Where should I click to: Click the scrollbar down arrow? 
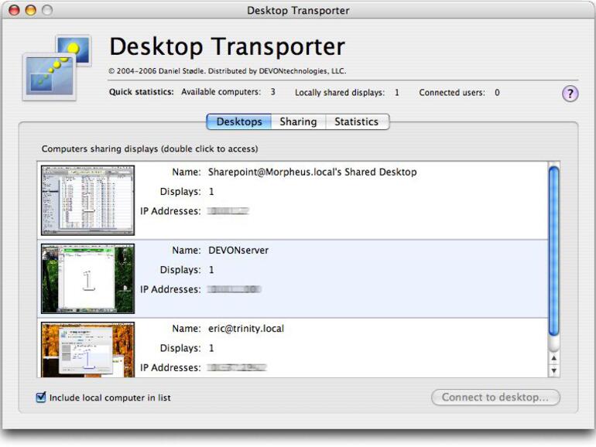553,370
